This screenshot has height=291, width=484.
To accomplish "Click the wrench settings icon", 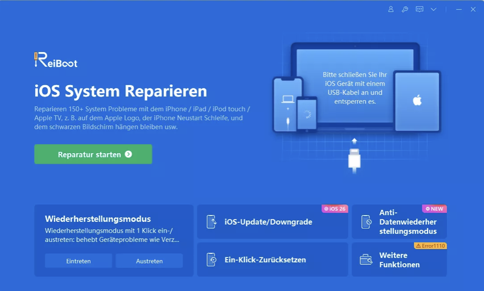I will pyautogui.click(x=405, y=9).
